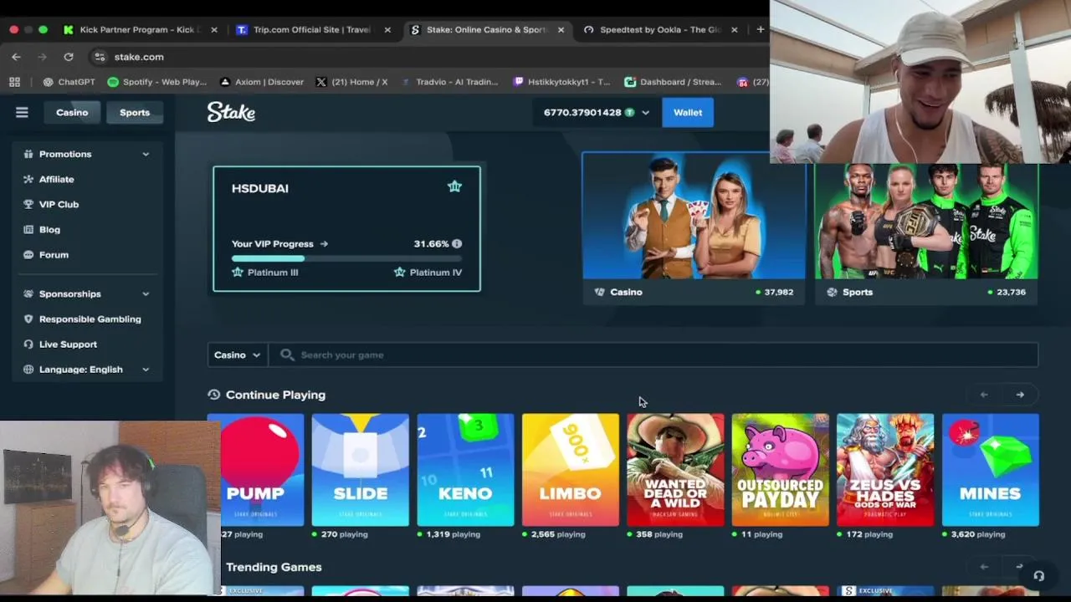Switch to Kick Partner Program browser tab
Screen dimensions: 1071x602
point(138,29)
